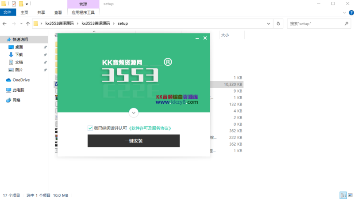354x199 pixels.
Task: Open 文档 in quick access
Action: (x=19, y=62)
